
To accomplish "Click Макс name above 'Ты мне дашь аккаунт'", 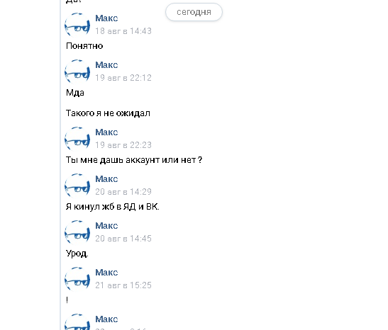I will (106, 132).
